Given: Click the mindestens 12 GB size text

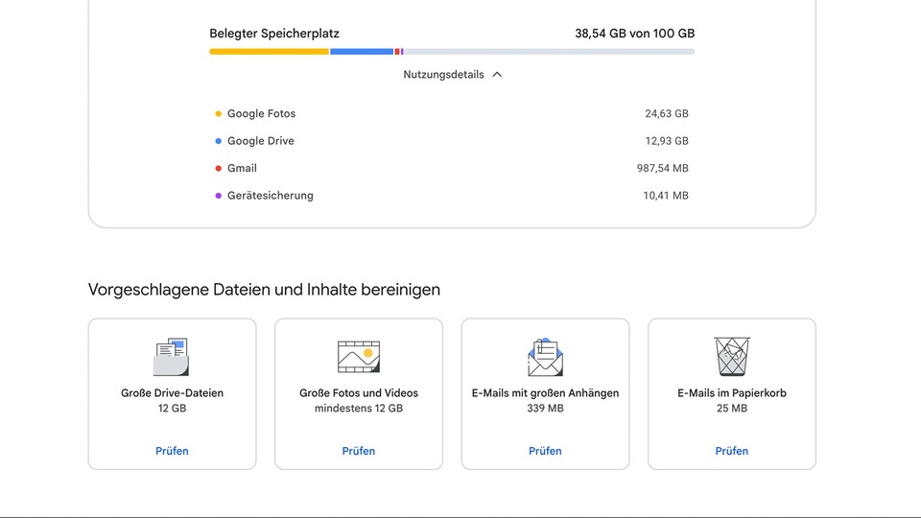Looking at the screenshot, I should [359, 409].
